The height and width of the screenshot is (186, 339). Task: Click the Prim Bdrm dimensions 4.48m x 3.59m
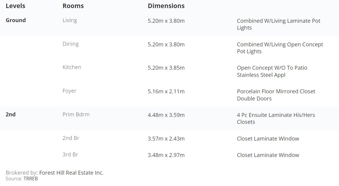coord(166,115)
